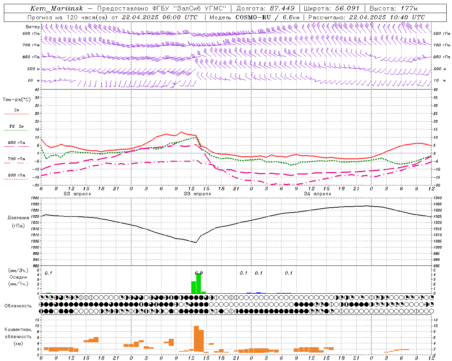This screenshot has height=361, width=452.
Task: Click Рассчитано: 22.04.2025 10:40 UTC text
Action: coord(367,17)
